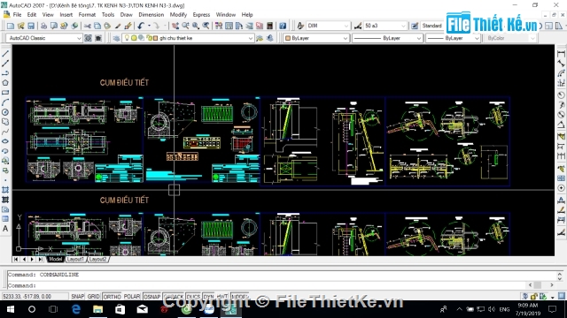Open the layer dropdown 'ghi chu thiet ke'
The image size is (567, 318).
point(188,38)
